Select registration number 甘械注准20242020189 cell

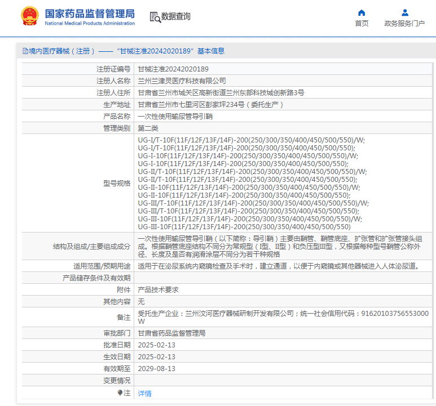point(173,69)
